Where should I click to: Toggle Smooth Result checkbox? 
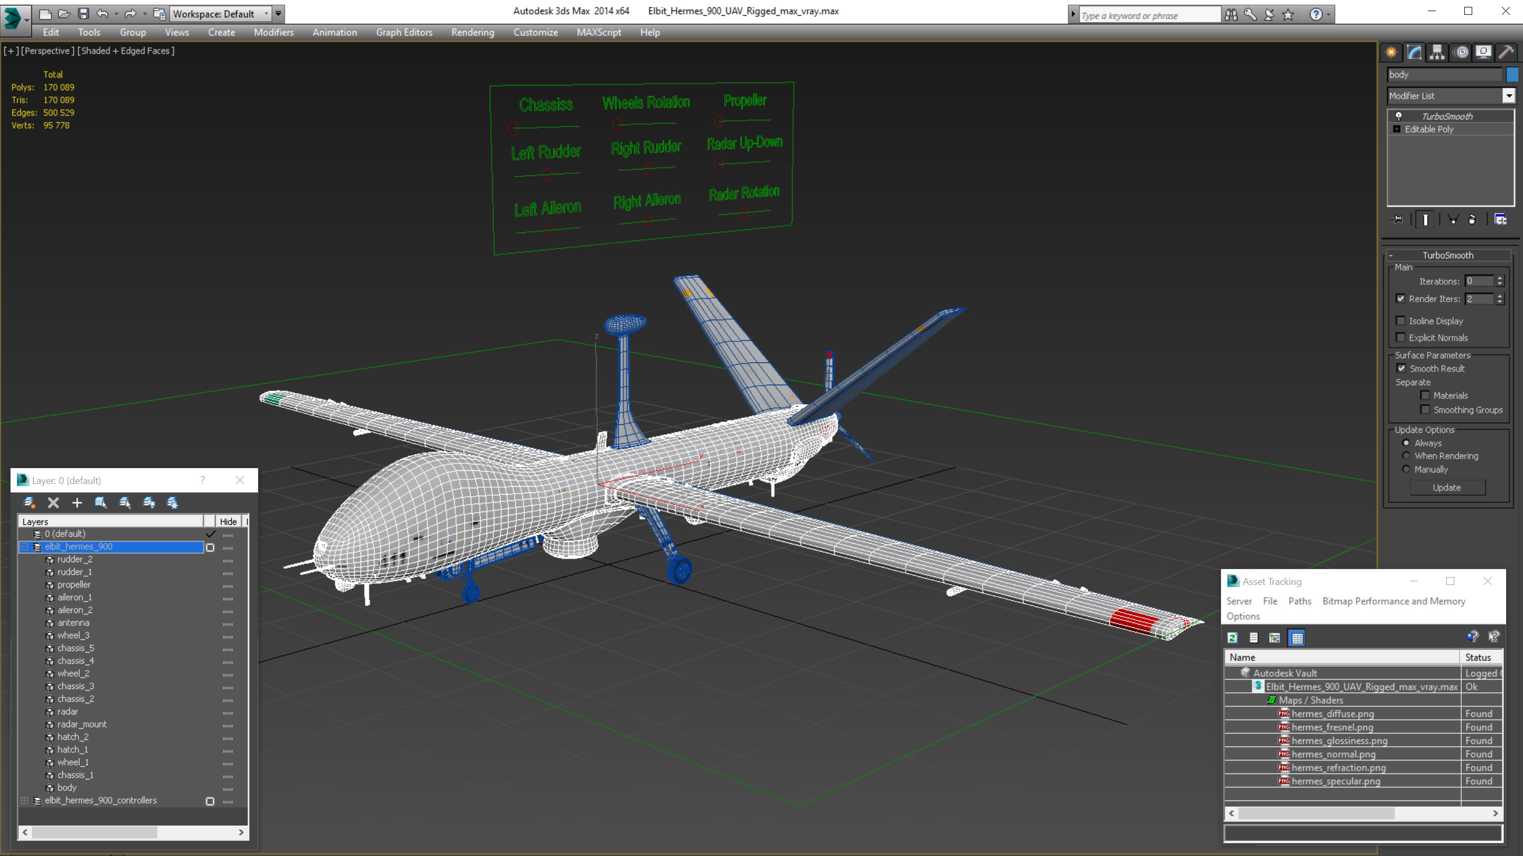tap(1401, 368)
